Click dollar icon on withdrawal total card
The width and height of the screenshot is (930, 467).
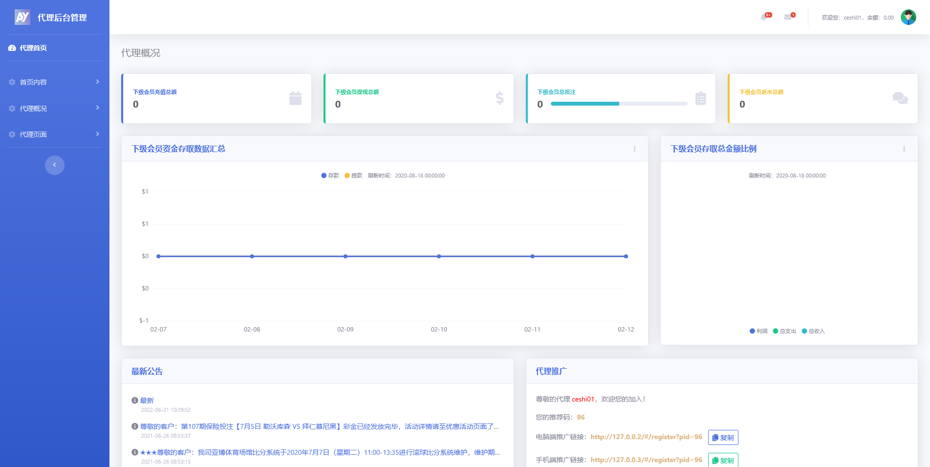click(499, 98)
